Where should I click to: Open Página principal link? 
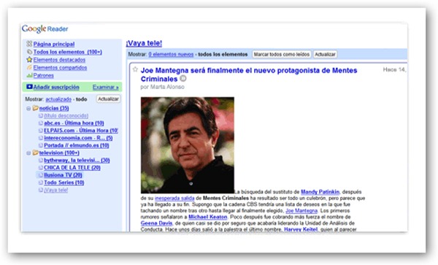point(54,44)
